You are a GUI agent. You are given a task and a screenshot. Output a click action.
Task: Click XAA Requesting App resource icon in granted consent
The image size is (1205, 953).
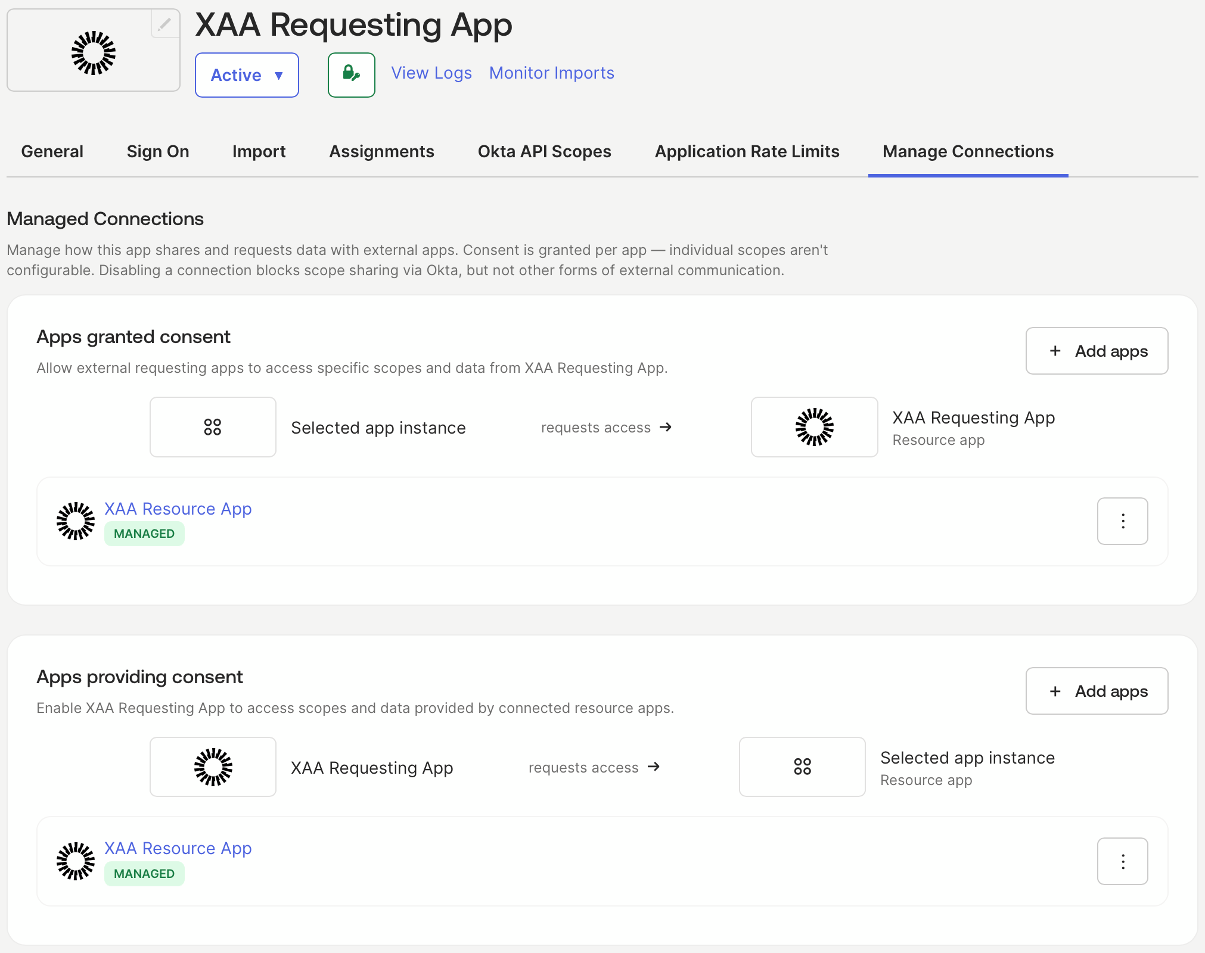(815, 427)
